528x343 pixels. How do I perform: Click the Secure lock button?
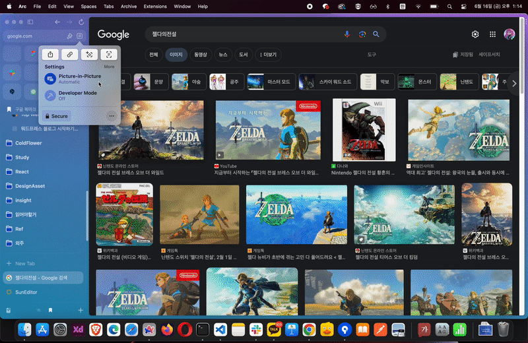pyautogui.click(x=57, y=116)
